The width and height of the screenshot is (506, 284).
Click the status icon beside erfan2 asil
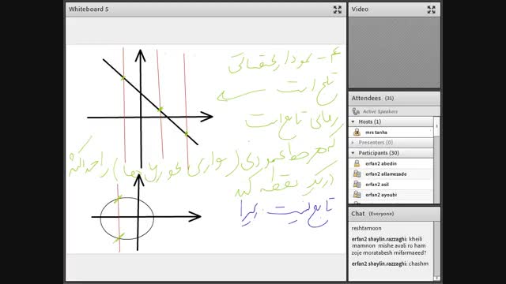(x=357, y=184)
